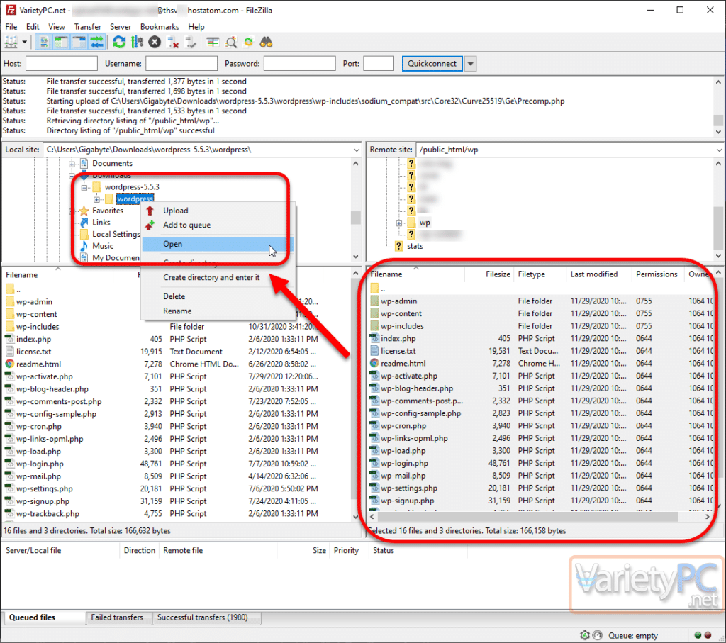This screenshot has height=643, width=726.
Task: Click the star icon next to Favorites
Action: [x=84, y=211]
